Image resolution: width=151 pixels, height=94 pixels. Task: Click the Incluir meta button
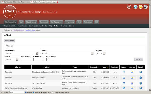(x=9, y=41)
